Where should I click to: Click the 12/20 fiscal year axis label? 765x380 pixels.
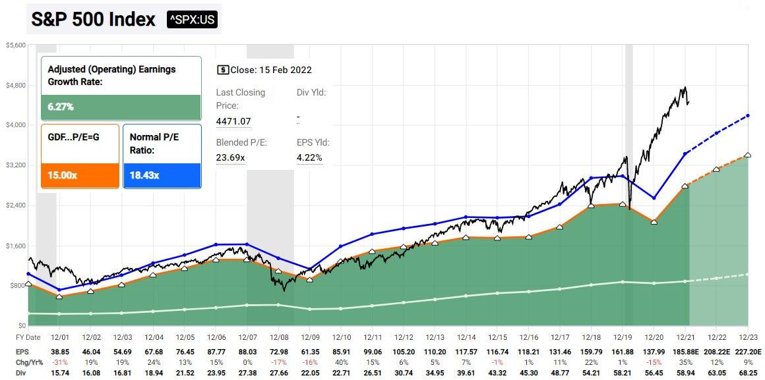[654, 337]
